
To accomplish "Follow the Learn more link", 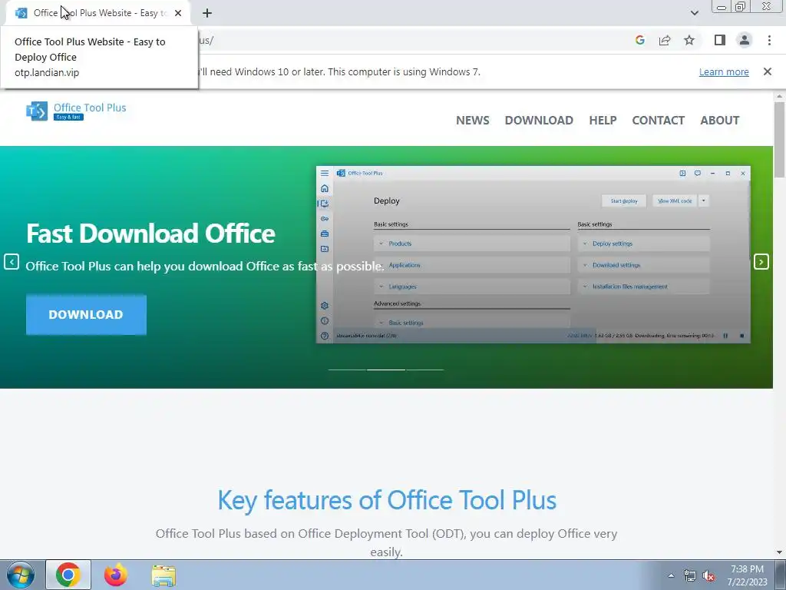I will 724,71.
